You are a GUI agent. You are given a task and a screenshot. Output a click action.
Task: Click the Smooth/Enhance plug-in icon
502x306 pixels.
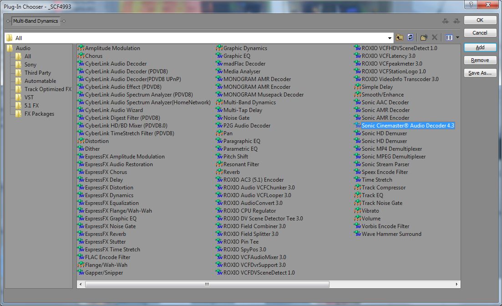coord(358,95)
